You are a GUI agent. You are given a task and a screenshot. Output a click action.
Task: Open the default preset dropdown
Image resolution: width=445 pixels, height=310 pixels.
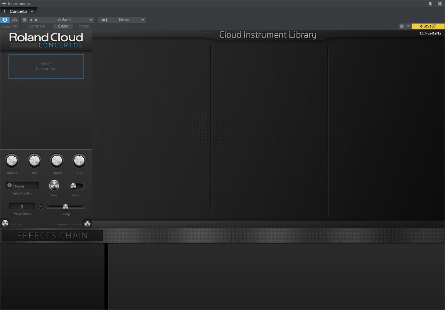[x=67, y=20]
